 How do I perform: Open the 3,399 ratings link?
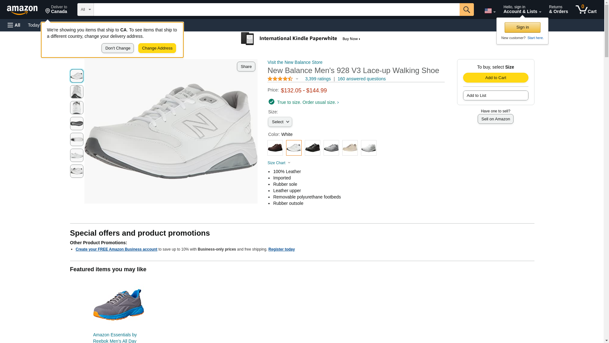[x=318, y=79]
